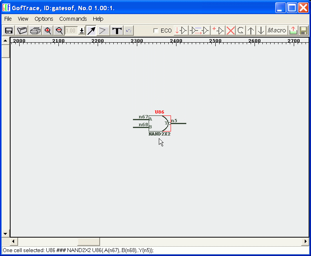Click the Save floppy disk icon
Image resolution: width=311 pixels, height=256 pixels.
(x=9, y=31)
